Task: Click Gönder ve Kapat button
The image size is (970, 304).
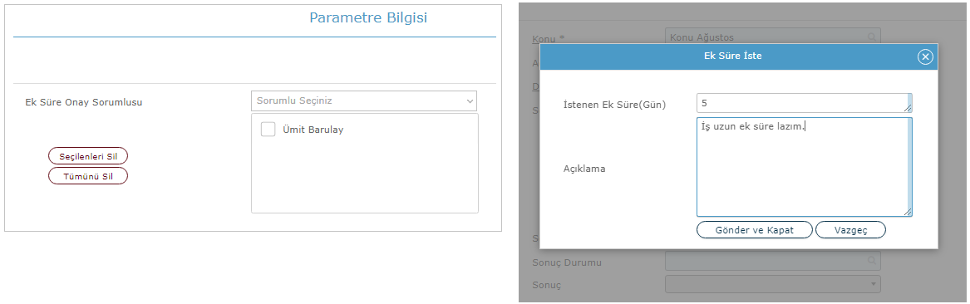Action: 754,230
